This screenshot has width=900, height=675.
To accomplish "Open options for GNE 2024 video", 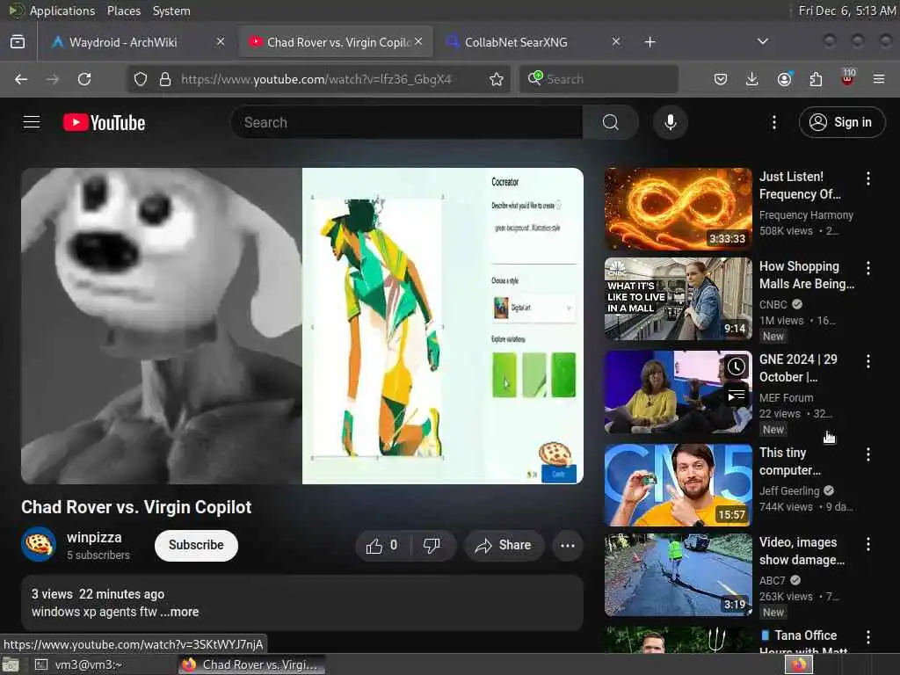I will pos(867,361).
